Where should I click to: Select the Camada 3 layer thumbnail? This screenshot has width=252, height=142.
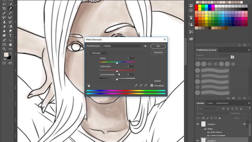[x=204, y=124]
